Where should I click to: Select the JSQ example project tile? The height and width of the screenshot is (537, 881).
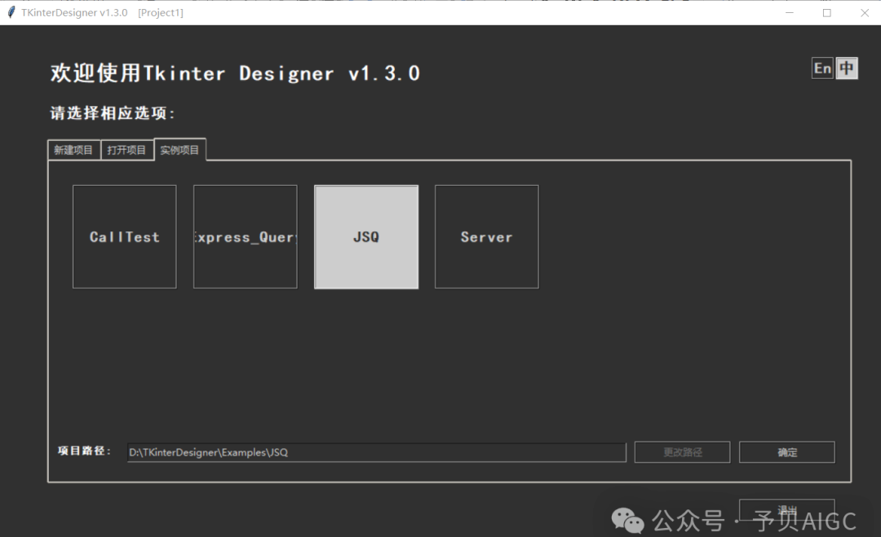coord(366,237)
